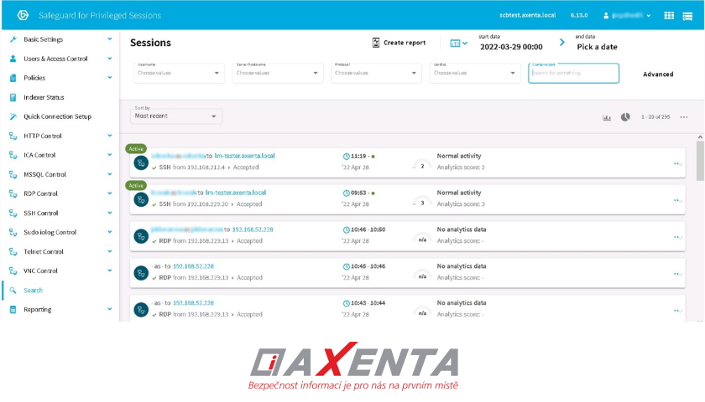Open the options dots for the 11:19 session

pyautogui.click(x=677, y=164)
